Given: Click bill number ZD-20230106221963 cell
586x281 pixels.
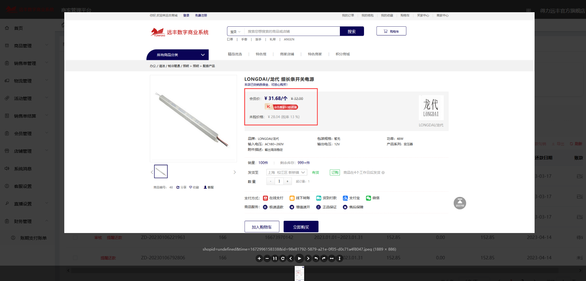Looking at the screenshot, I should tap(163, 237).
